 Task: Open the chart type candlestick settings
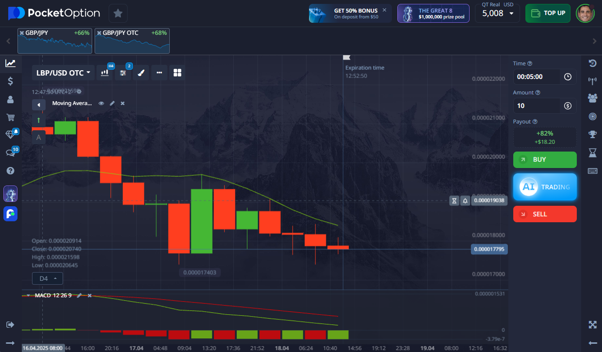point(105,73)
